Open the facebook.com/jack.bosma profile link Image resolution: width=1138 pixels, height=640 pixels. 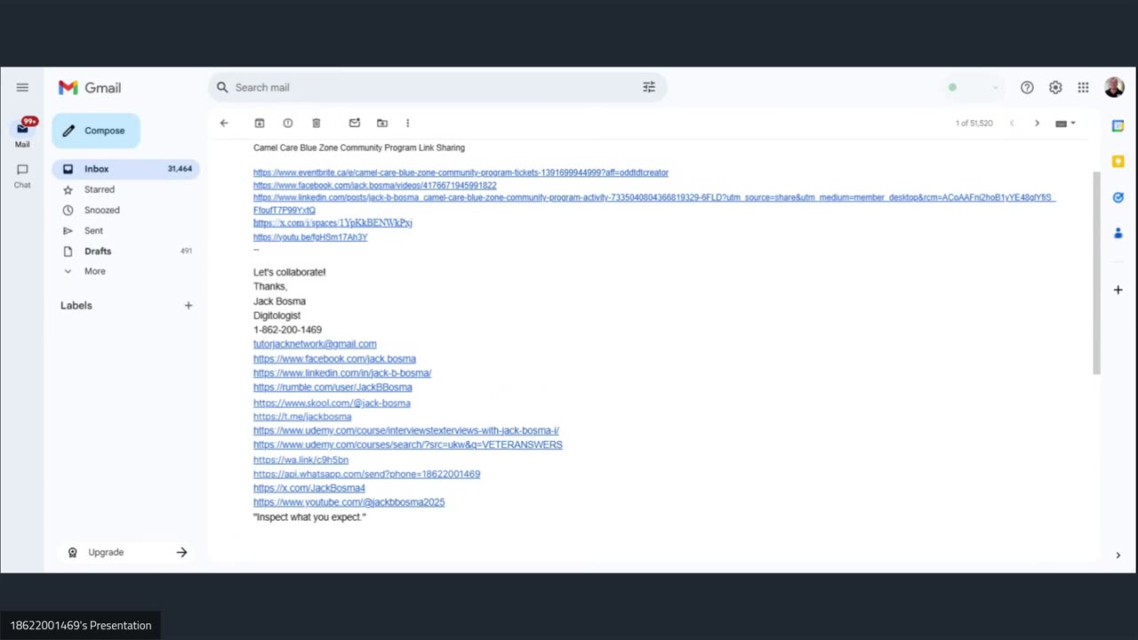334,359
